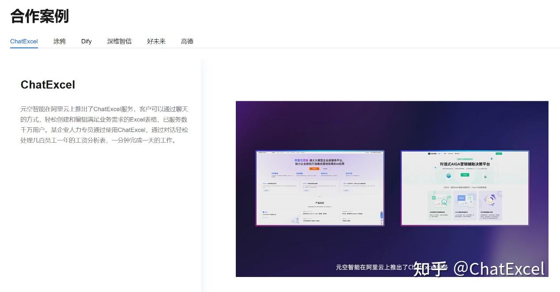Screen dimensions: 560x292
Task: Click the 阿里云百炼 page screenshot in the video
Action: (320, 188)
